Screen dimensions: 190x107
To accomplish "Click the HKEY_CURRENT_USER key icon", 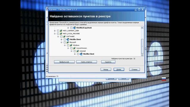I will (61, 31).
